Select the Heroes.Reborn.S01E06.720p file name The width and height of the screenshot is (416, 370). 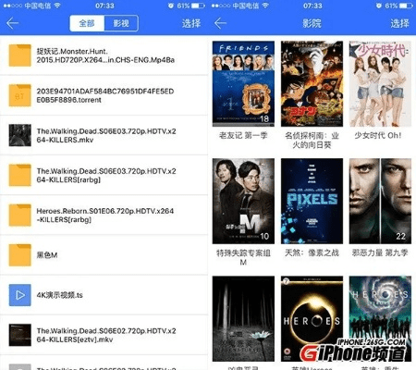pos(105,216)
